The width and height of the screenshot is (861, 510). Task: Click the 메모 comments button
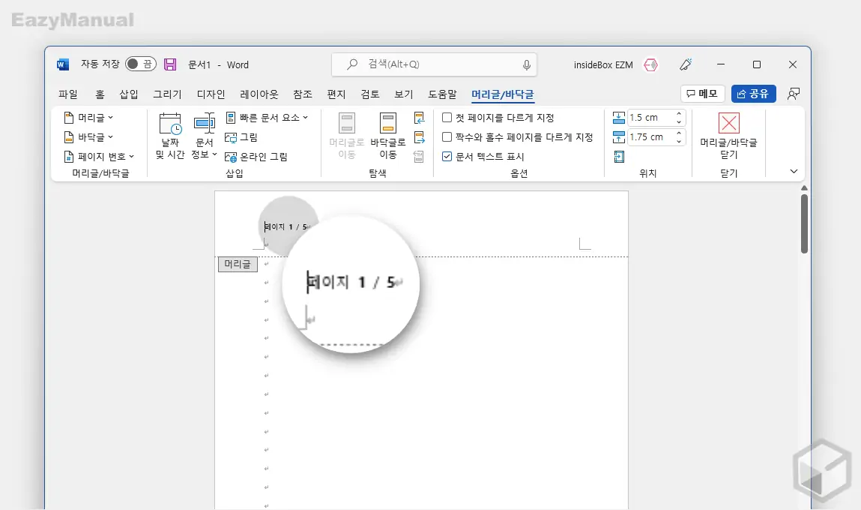point(702,94)
